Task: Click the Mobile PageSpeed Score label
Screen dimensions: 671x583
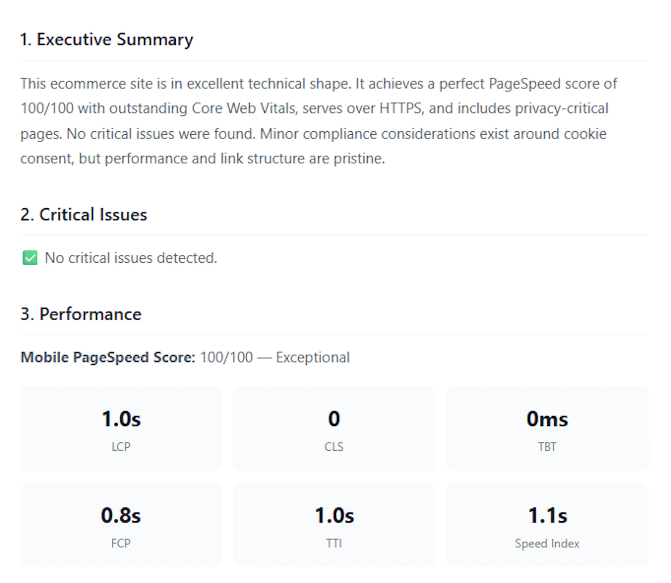Action: tap(108, 357)
